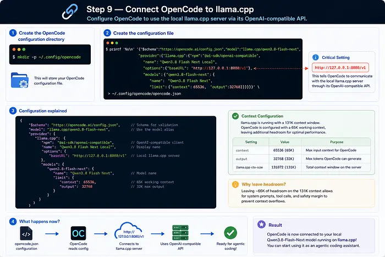Image resolution: width=385 pixels, height=257 pixels.
Task: Click the Configuration explained heading
Action: click(43, 111)
